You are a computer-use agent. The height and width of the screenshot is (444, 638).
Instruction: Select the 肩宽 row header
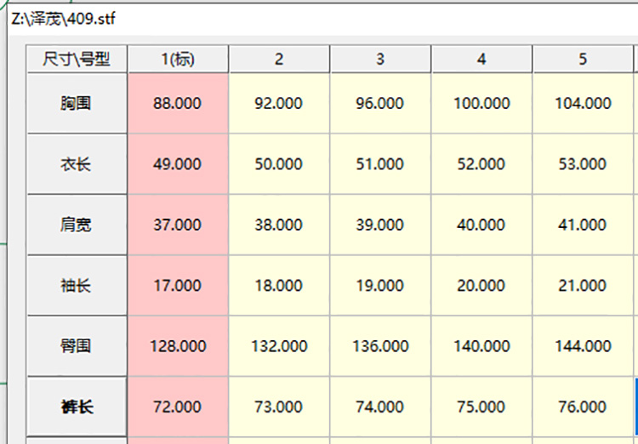(77, 225)
